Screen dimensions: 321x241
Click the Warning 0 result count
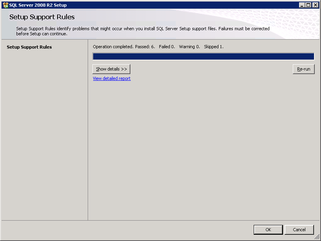point(189,47)
